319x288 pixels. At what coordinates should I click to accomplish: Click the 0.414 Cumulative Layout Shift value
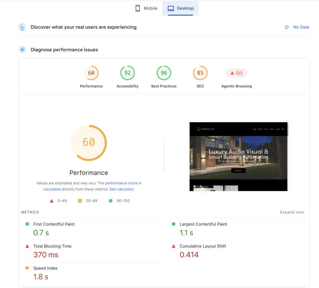pos(189,255)
